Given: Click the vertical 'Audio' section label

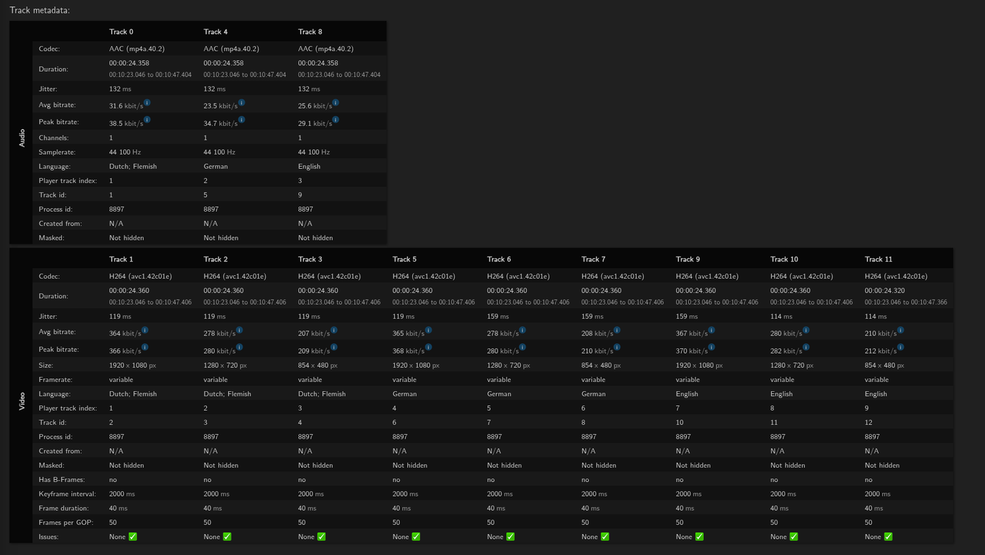Looking at the screenshot, I should point(22,137).
